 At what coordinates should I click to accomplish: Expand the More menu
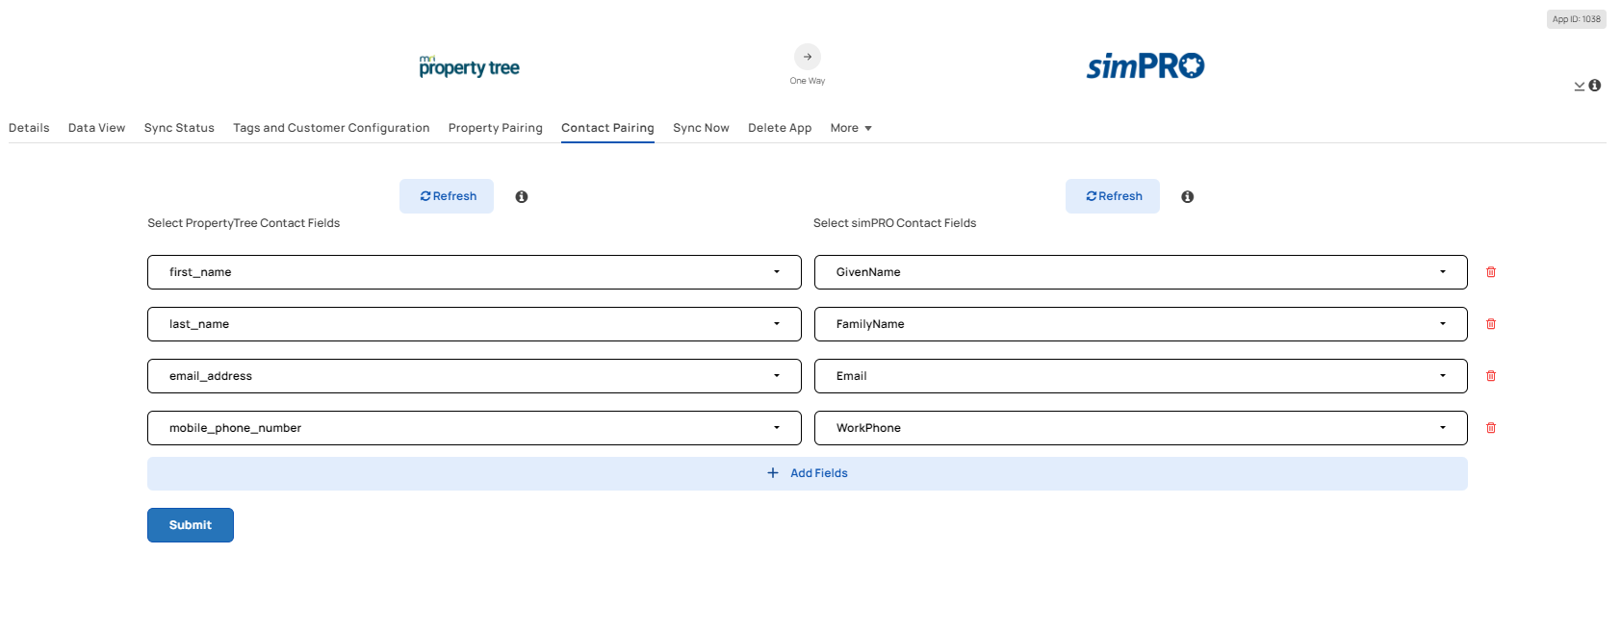851,128
